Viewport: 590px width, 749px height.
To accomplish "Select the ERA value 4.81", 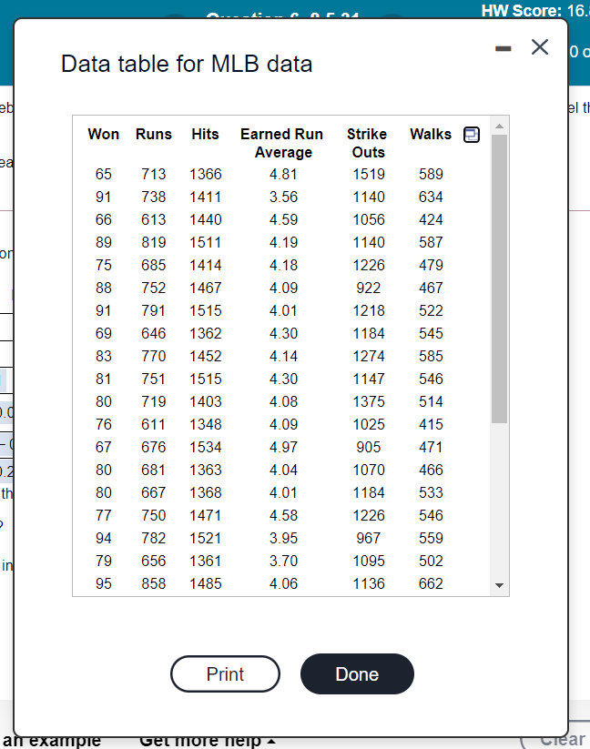I will pos(283,174).
